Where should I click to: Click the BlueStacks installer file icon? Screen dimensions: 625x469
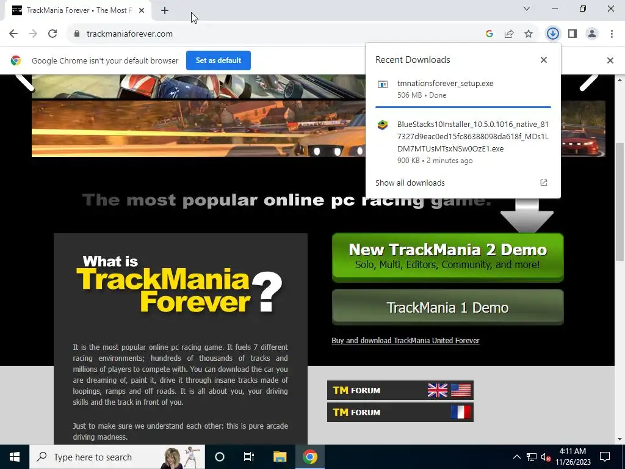click(383, 125)
